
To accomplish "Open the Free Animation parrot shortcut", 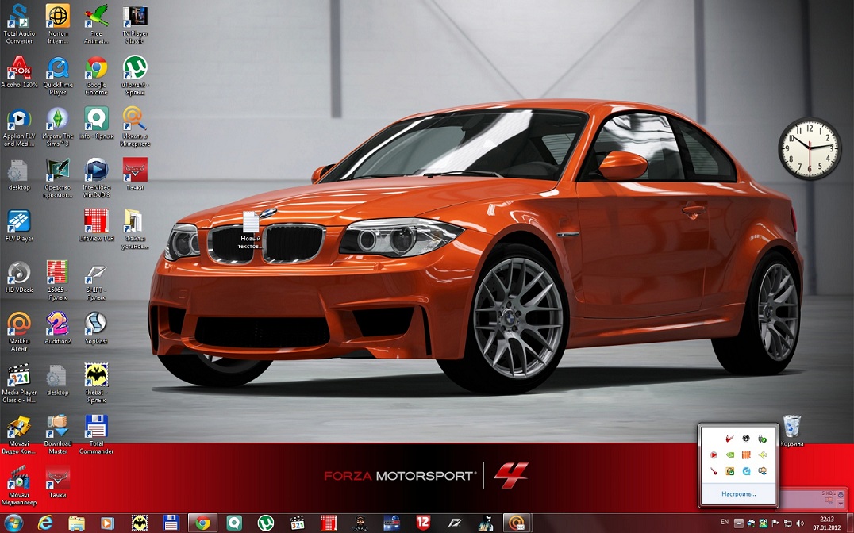I will 96,24.
